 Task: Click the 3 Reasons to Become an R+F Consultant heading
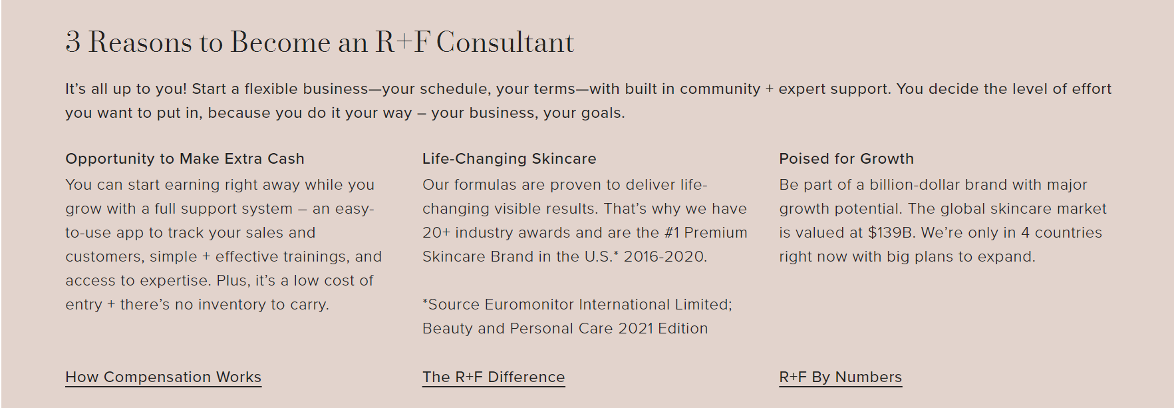[x=319, y=42]
